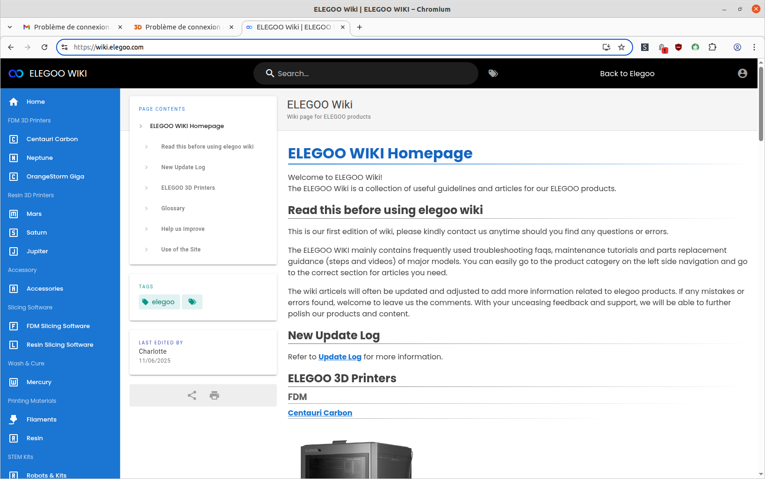Bookmark this page with star icon
Viewport: 765px width, 479px height.
(x=621, y=47)
